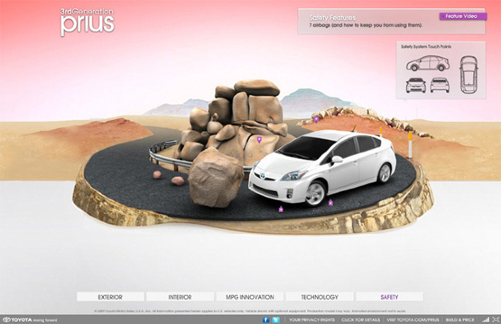The image size is (501, 324).
Task: Open the Twitter icon in footer
Action: click(x=276, y=320)
